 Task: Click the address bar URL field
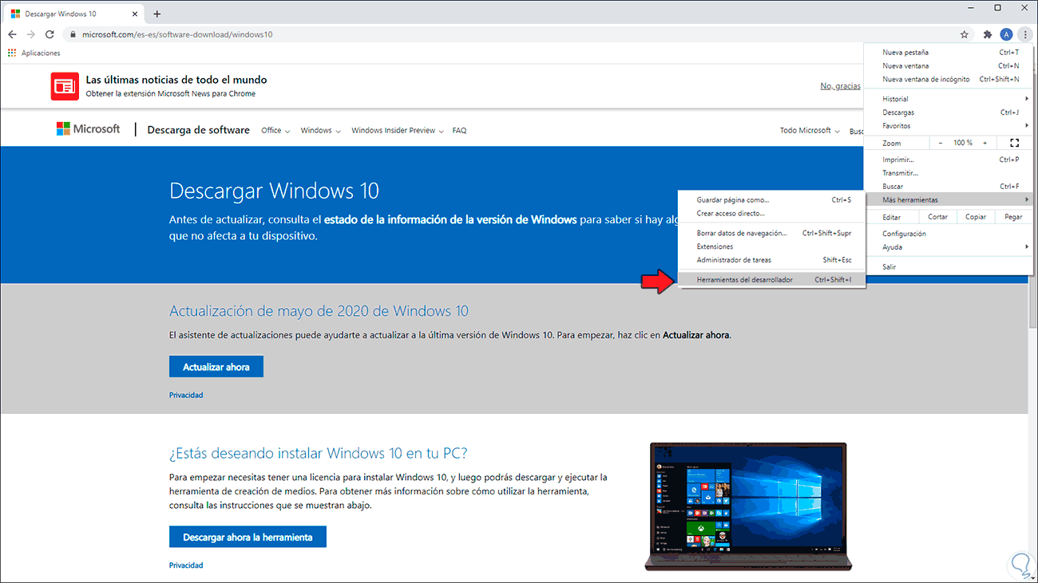511,34
